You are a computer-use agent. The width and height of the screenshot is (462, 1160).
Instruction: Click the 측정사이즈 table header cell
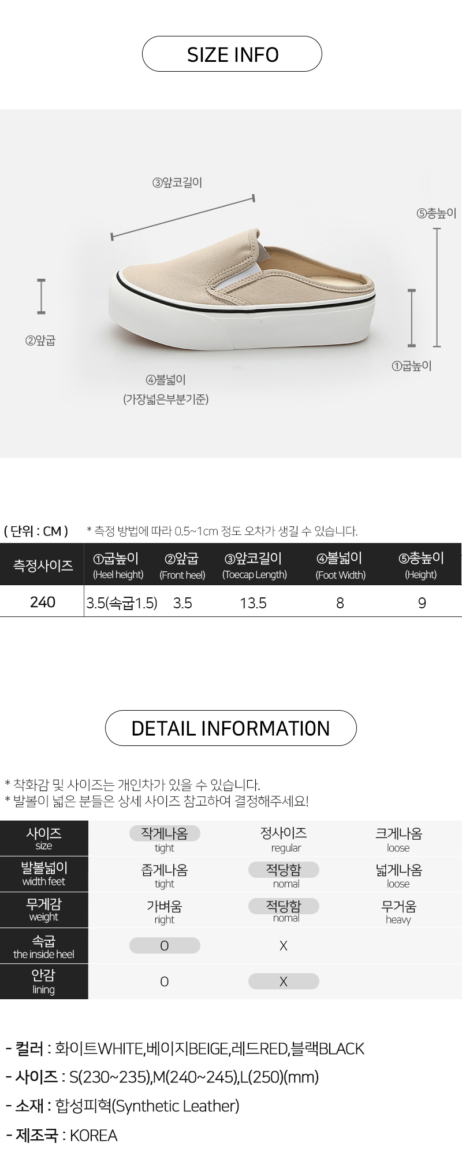point(43,564)
